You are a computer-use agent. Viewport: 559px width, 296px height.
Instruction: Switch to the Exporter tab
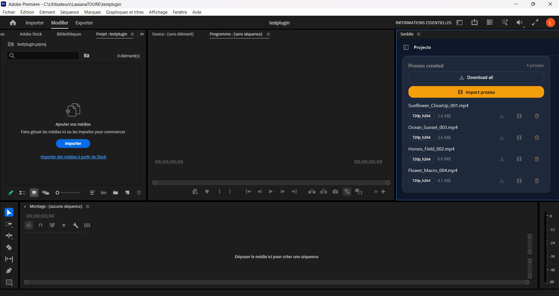coord(84,23)
